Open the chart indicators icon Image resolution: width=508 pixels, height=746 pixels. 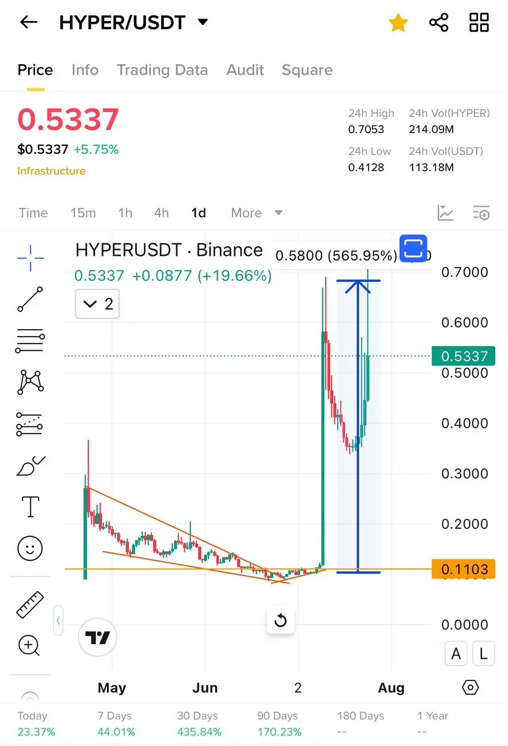pyautogui.click(x=445, y=213)
